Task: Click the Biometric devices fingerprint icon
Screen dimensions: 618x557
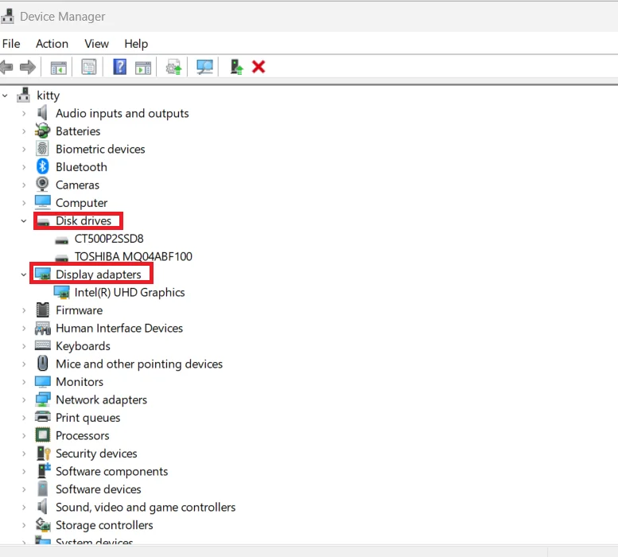Action: (x=42, y=149)
